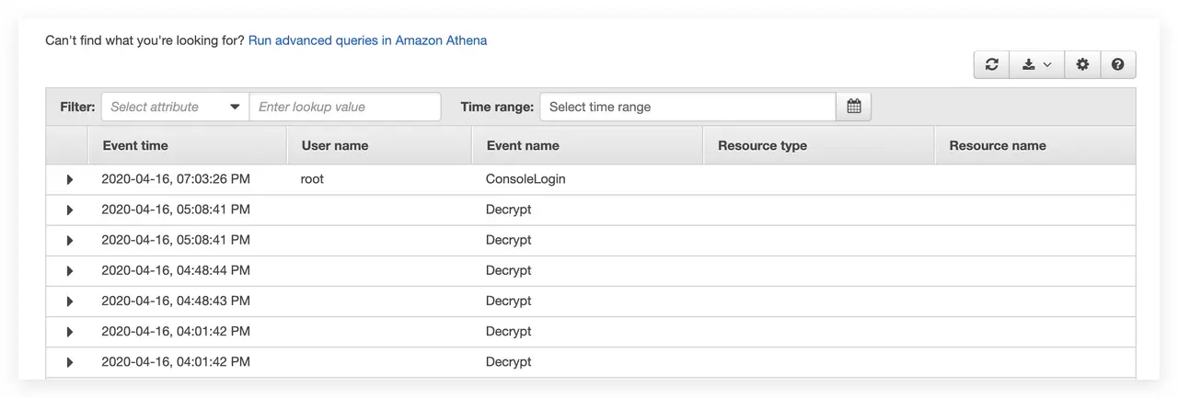This screenshot has height=398, width=1178.
Task: Sort by the User name column header
Action: pos(335,145)
